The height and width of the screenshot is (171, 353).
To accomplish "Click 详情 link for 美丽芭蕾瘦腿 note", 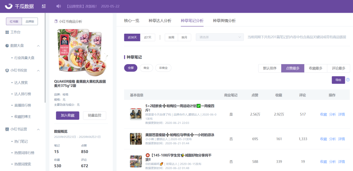I will coord(342,139).
